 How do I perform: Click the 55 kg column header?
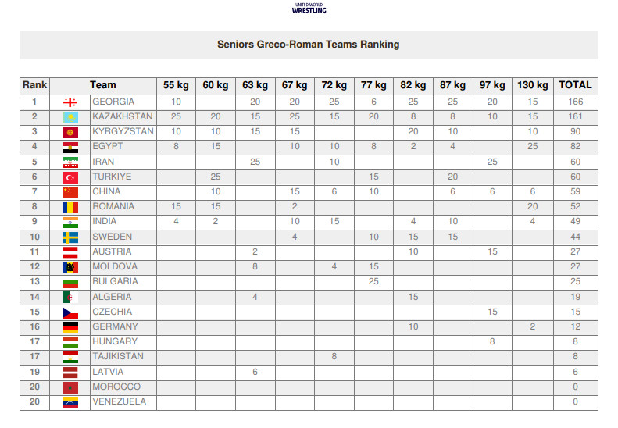tap(176, 85)
